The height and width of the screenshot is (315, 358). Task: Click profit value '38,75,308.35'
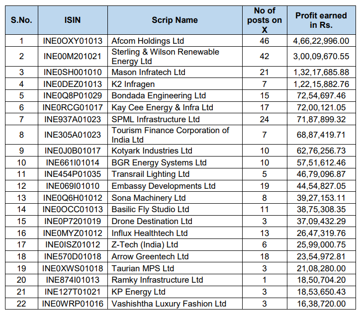(321, 209)
